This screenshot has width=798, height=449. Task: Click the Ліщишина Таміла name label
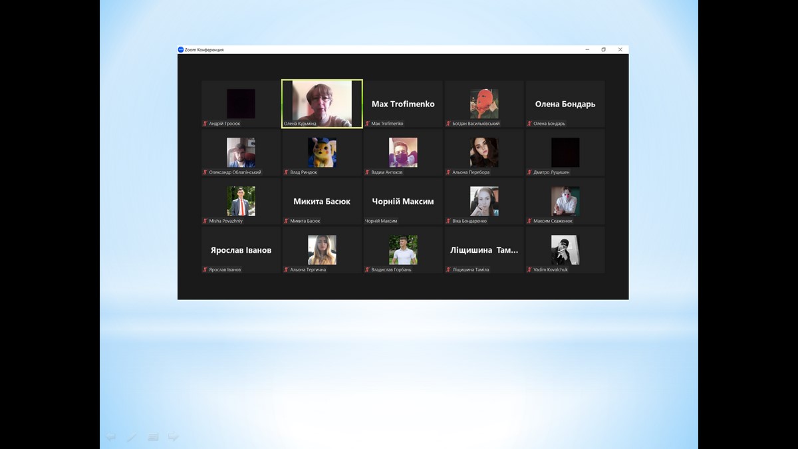[471, 270]
